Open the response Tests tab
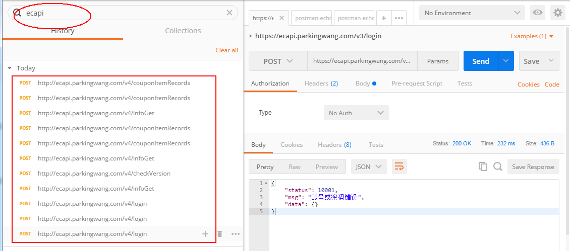This screenshot has width=570, height=251. (376, 145)
